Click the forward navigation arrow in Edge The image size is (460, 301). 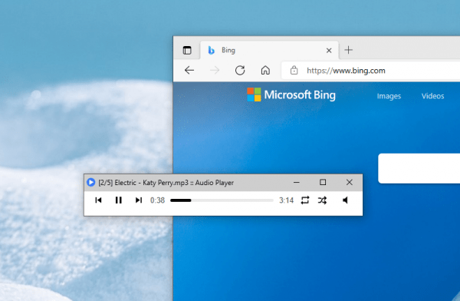point(215,70)
